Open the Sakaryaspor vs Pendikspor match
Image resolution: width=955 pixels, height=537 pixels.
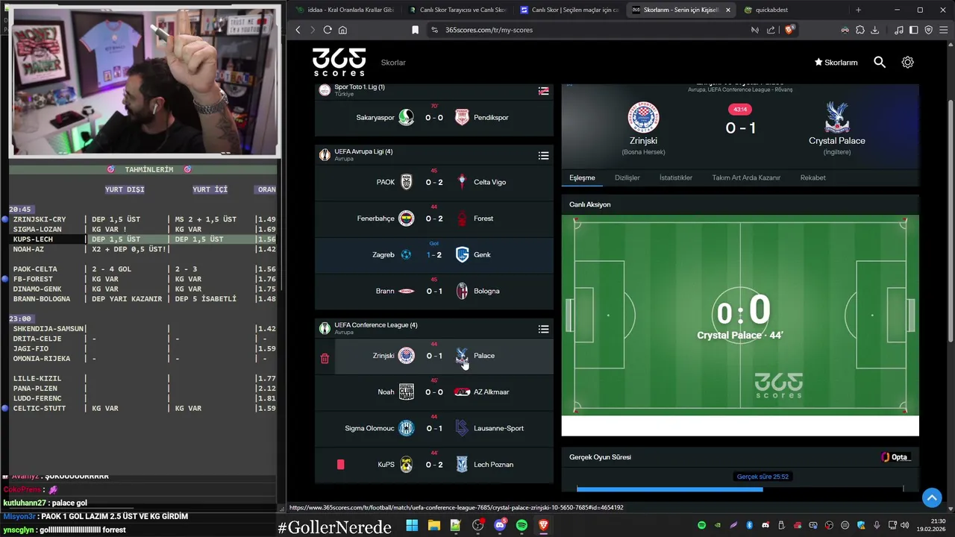(433, 117)
